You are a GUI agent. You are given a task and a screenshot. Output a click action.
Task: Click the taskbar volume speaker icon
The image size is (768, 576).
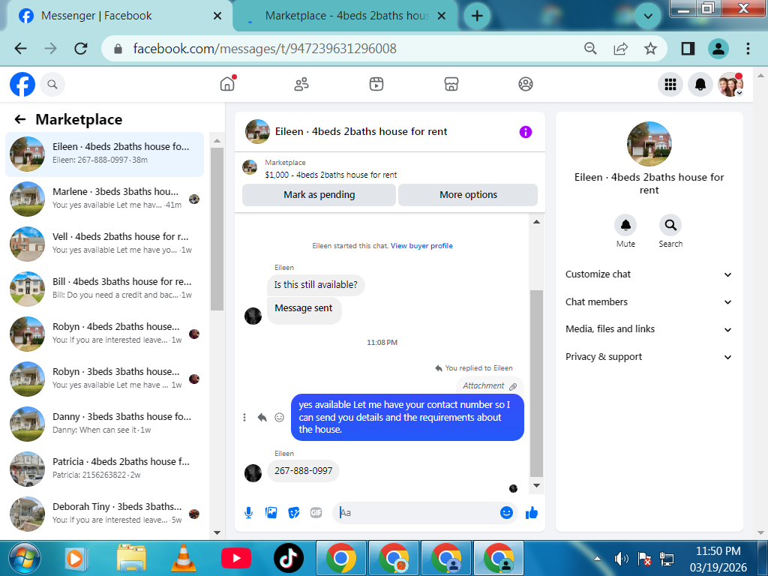click(621, 558)
